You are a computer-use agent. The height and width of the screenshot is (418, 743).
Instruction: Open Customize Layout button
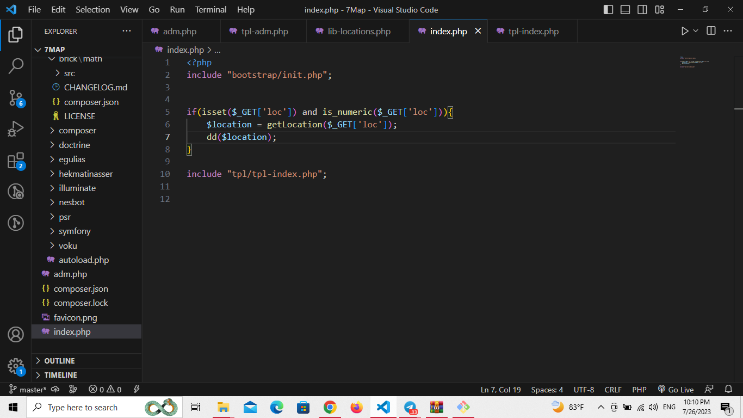click(x=659, y=10)
